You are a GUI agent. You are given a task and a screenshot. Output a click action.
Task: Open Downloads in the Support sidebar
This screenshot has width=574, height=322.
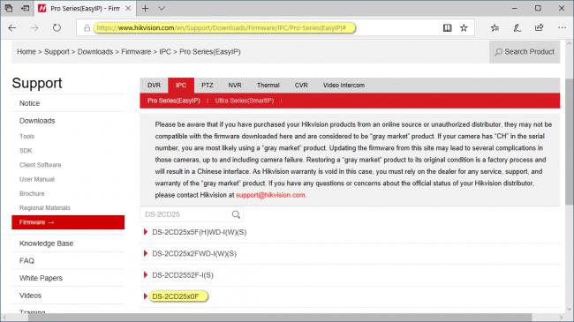[x=37, y=121]
